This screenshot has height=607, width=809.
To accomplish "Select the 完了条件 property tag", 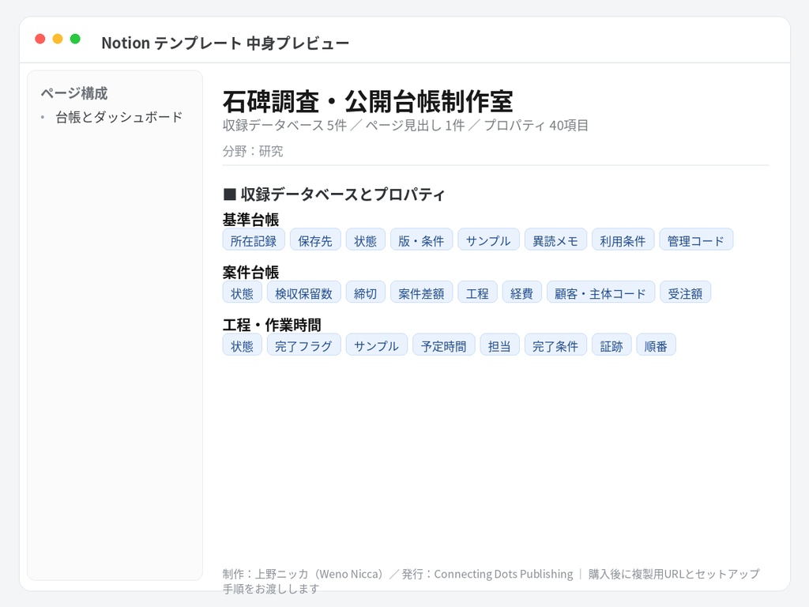I will click(x=555, y=345).
